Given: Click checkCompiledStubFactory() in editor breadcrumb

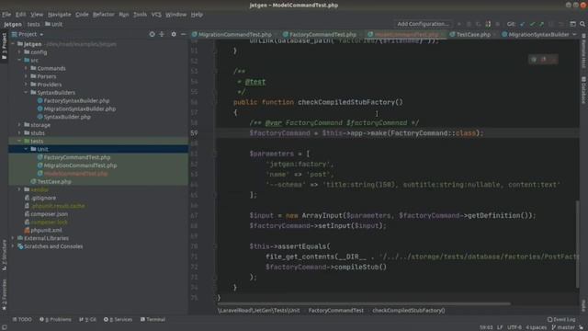Looking at the screenshot, I should click(409, 311).
